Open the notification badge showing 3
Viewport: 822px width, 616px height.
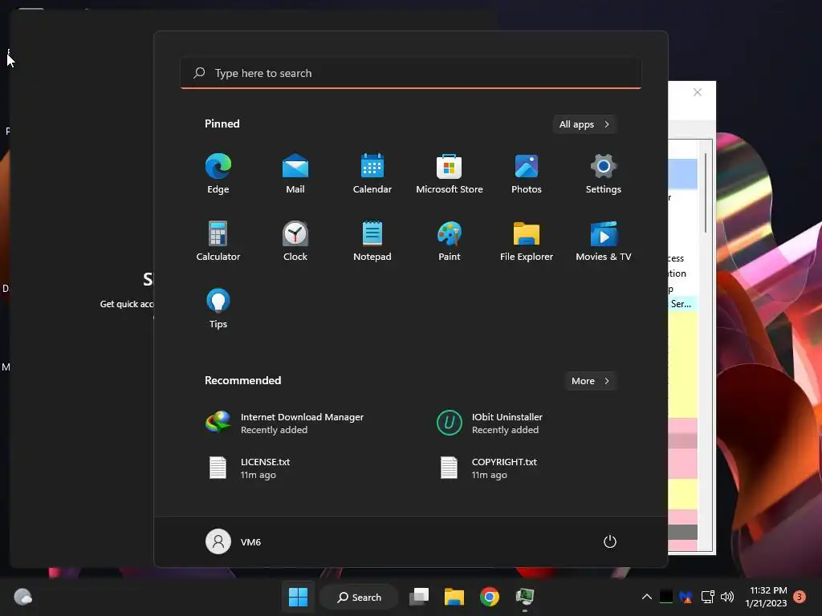tap(800, 597)
